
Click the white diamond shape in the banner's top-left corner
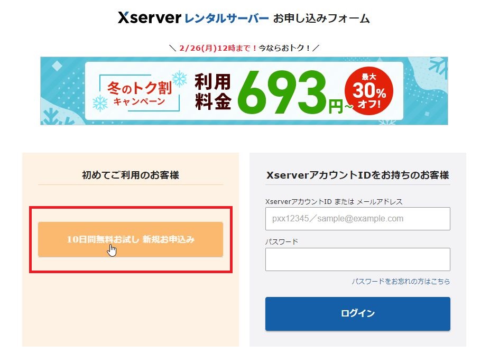[x=57, y=67]
